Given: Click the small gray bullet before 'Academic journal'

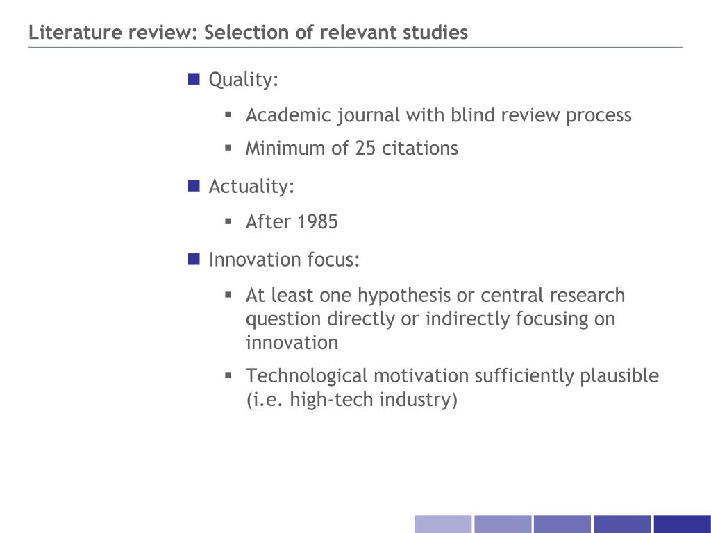Looking at the screenshot, I should [x=228, y=115].
